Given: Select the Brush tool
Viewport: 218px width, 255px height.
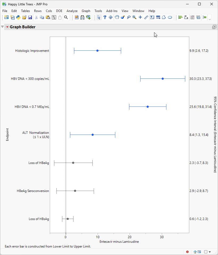Looking at the screenshot, I should tap(122, 17).
